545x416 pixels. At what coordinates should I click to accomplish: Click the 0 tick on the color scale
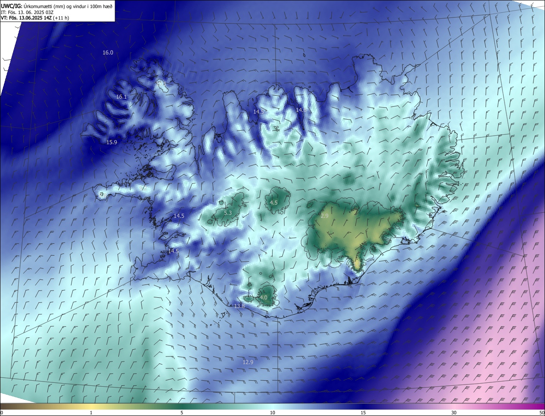[2, 413]
